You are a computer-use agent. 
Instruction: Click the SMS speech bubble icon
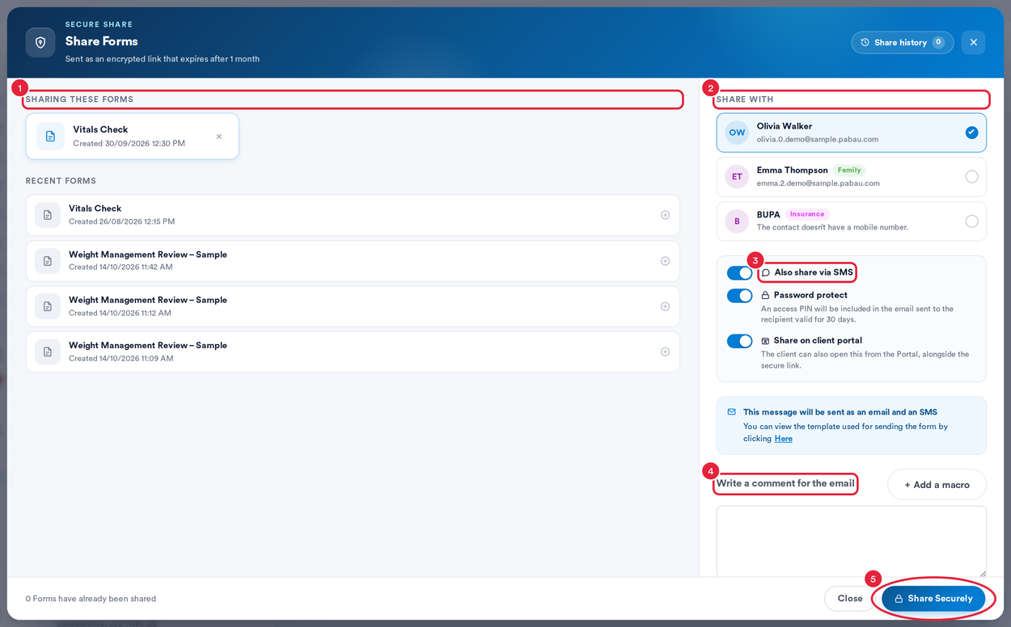click(766, 273)
